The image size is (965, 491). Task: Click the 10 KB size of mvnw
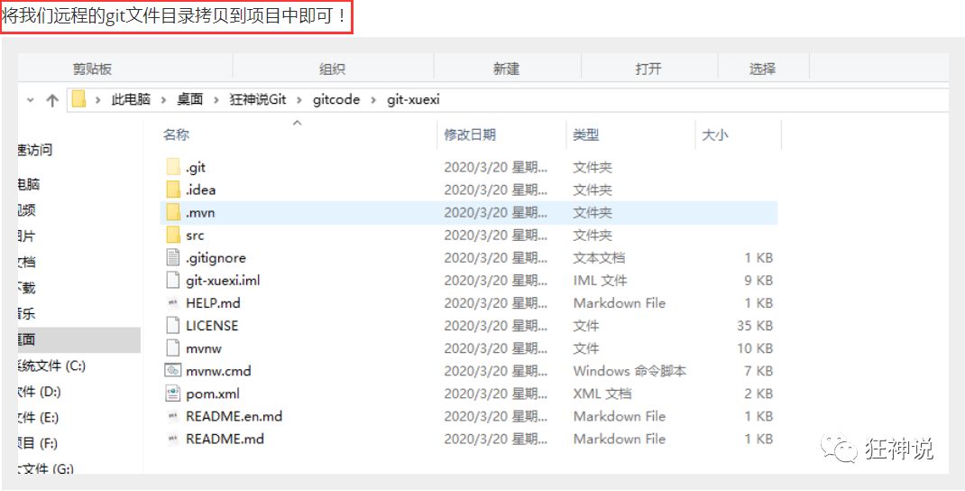(755, 348)
